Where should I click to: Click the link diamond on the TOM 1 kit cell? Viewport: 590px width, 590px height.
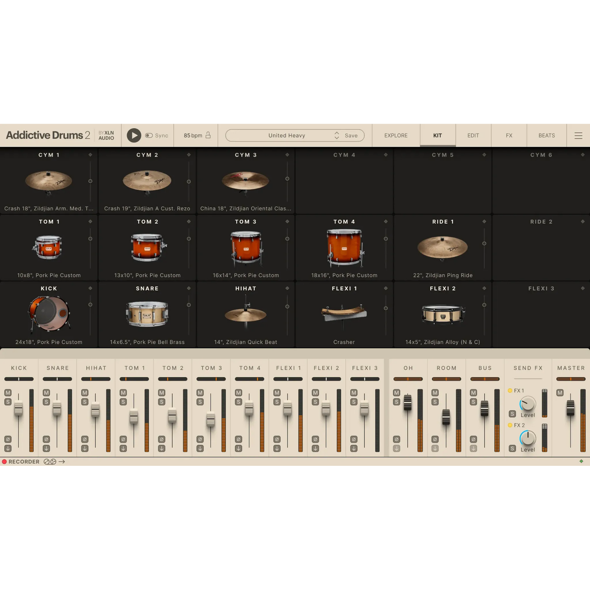pos(90,221)
